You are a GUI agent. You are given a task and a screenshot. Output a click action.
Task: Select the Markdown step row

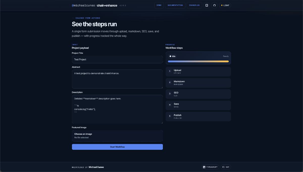click(198, 83)
